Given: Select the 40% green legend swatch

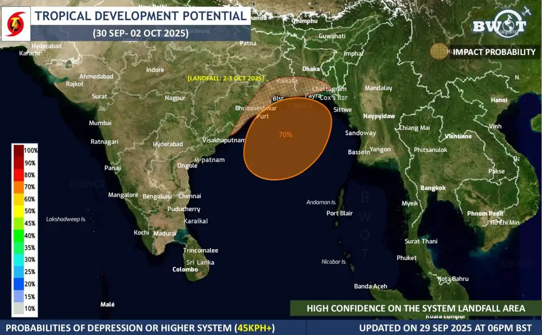Looking at the screenshot, I should click(x=18, y=236).
